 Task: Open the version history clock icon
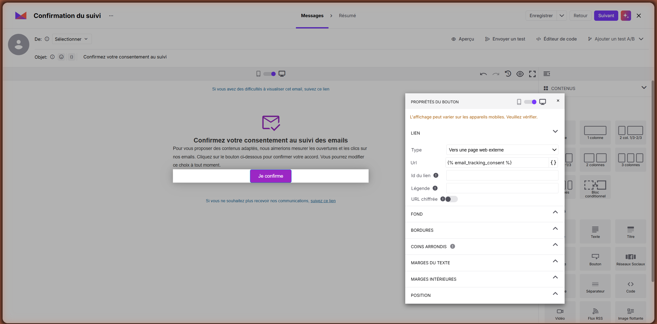tap(508, 74)
